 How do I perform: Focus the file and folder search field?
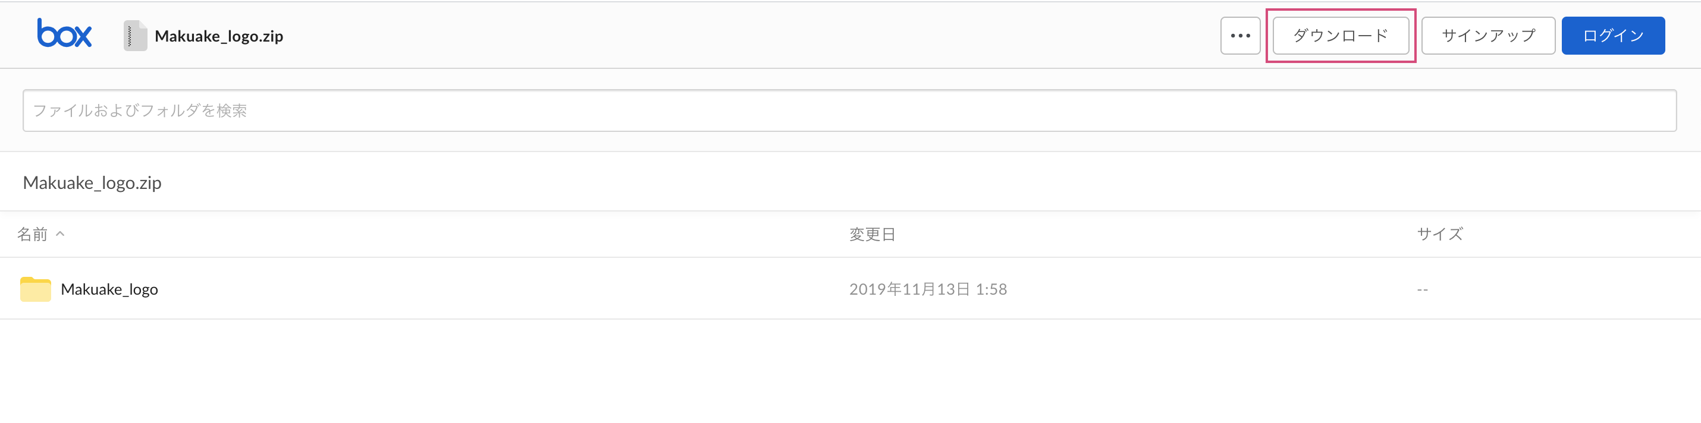[849, 110]
